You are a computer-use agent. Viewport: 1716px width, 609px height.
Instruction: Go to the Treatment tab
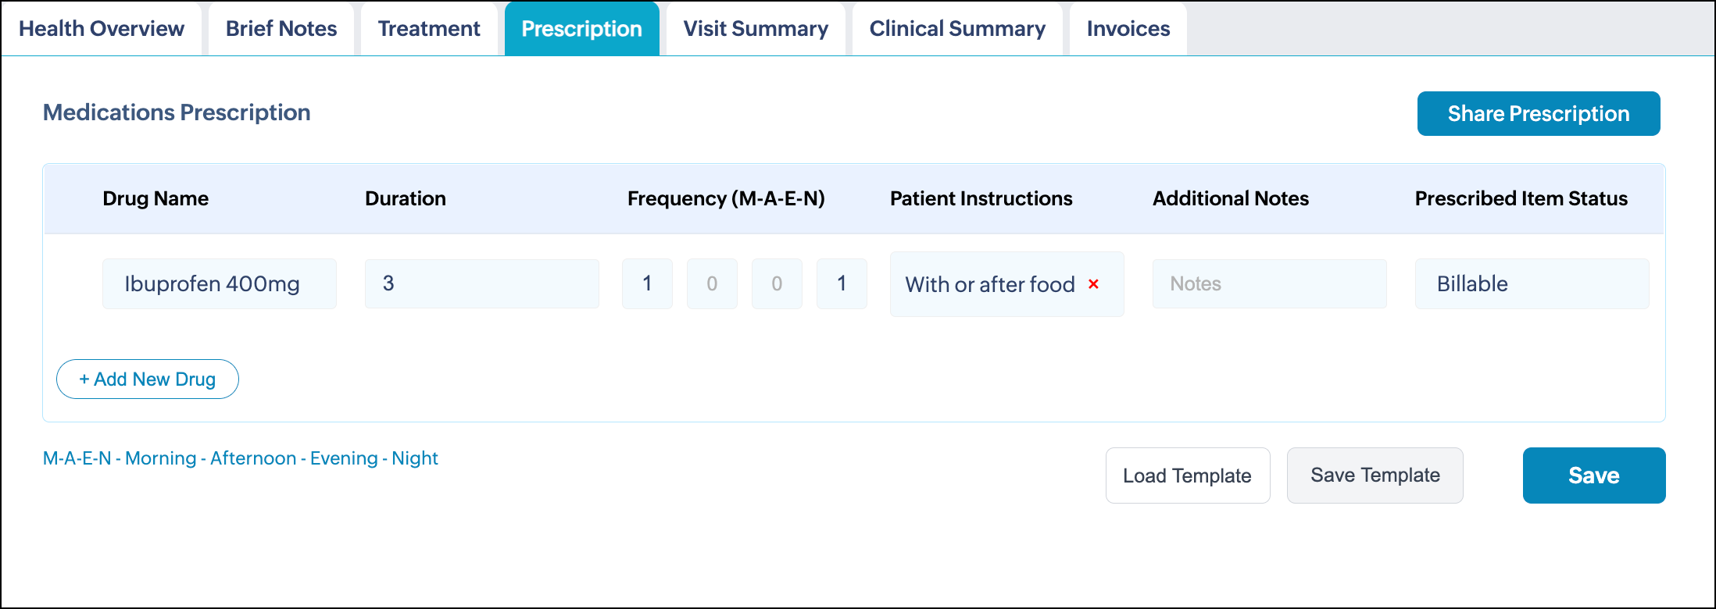[x=429, y=29]
